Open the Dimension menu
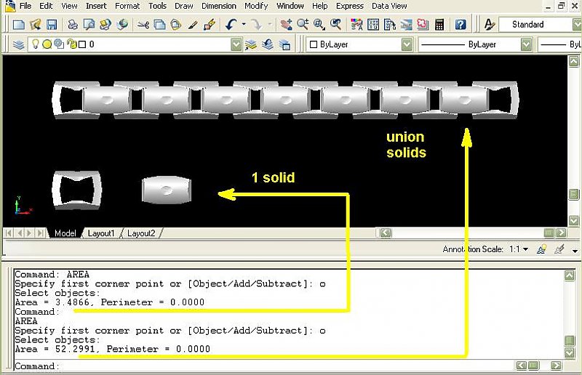The width and height of the screenshot is (582, 375). (x=219, y=6)
